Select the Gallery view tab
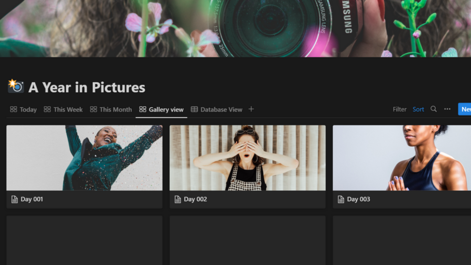The width and height of the screenshot is (471, 265). coord(161,109)
